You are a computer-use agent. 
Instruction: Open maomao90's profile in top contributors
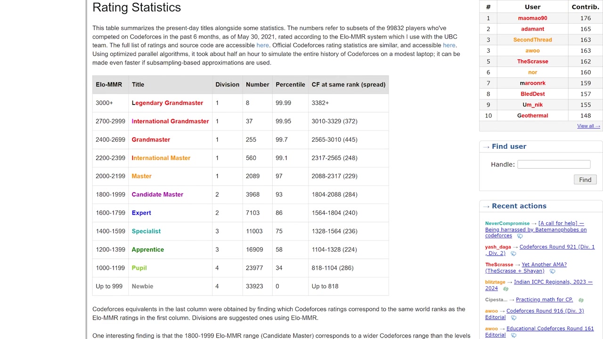point(532,18)
